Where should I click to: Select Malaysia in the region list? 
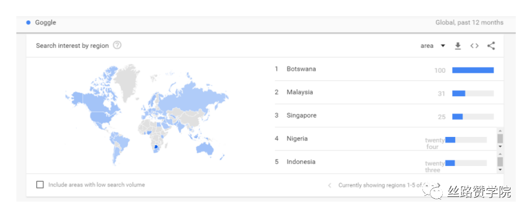pos(300,92)
